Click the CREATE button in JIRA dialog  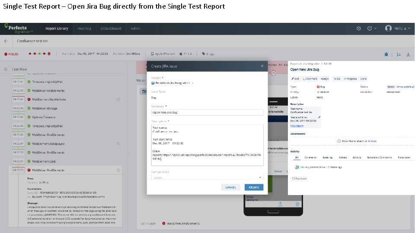pyautogui.click(x=254, y=187)
